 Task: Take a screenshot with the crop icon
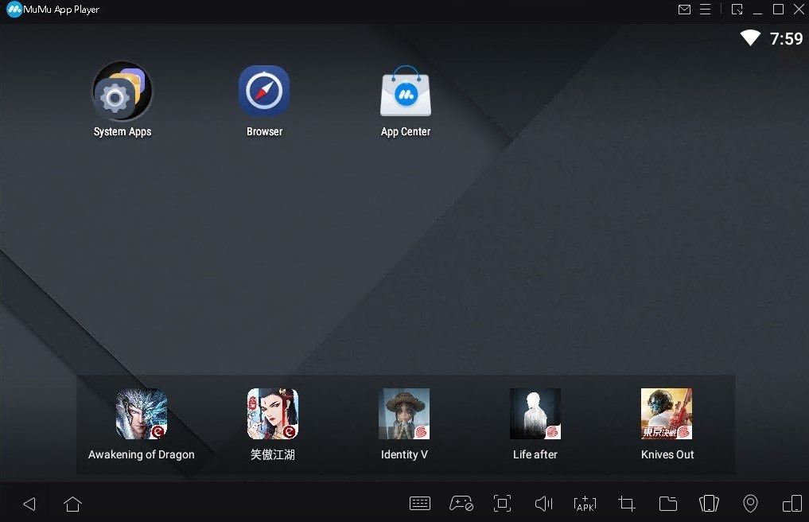[x=626, y=504]
